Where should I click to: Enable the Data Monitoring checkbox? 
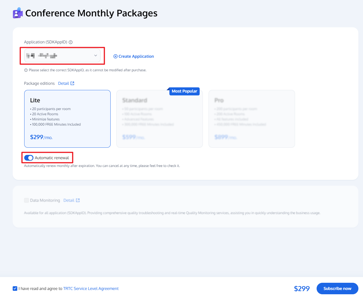coord(26,200)
